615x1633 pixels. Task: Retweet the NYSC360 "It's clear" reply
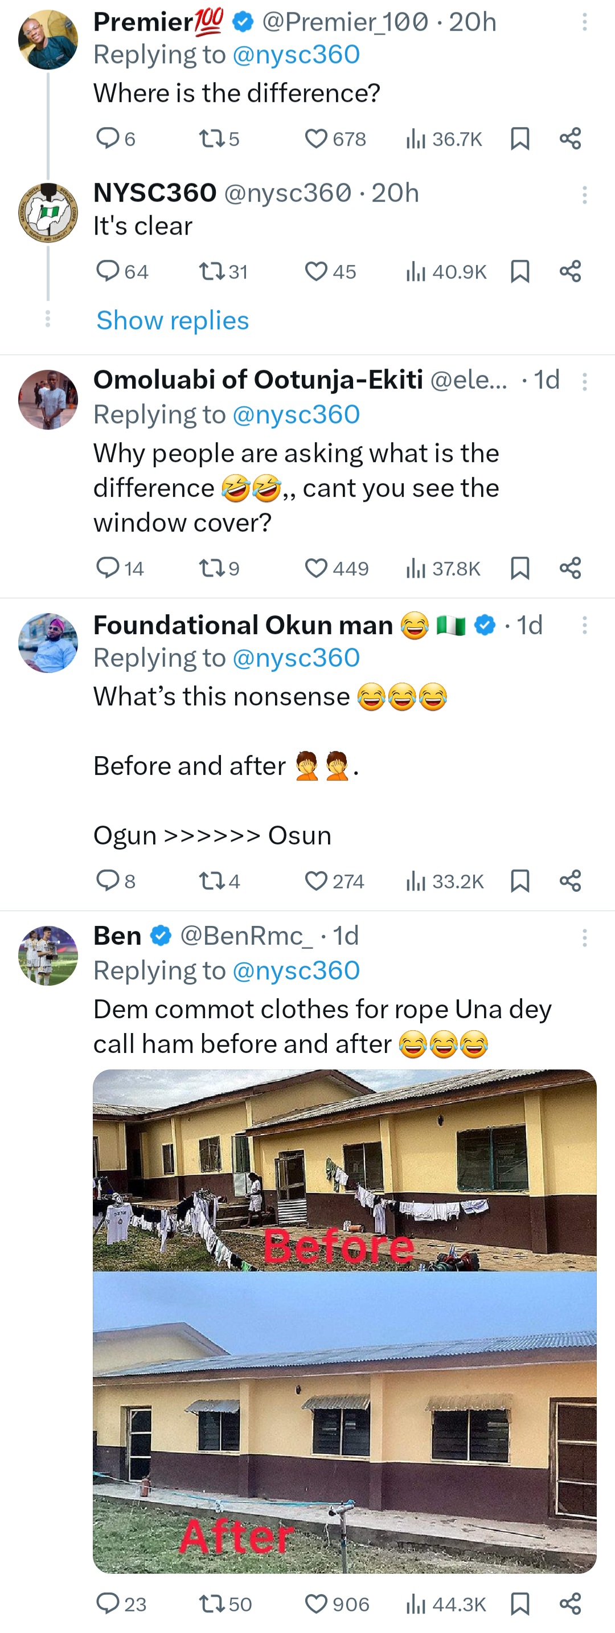point(211,271)
